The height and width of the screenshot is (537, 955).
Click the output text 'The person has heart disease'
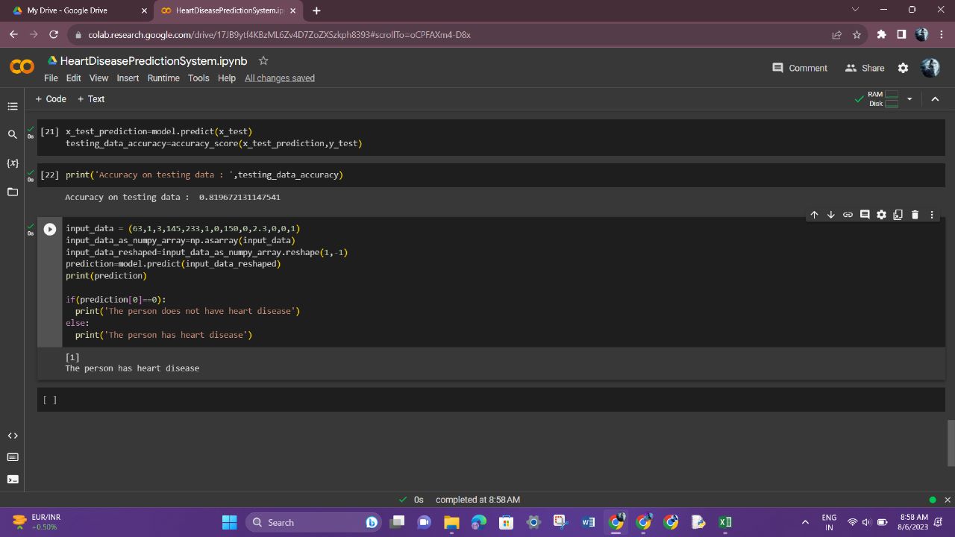pos(132,368)
